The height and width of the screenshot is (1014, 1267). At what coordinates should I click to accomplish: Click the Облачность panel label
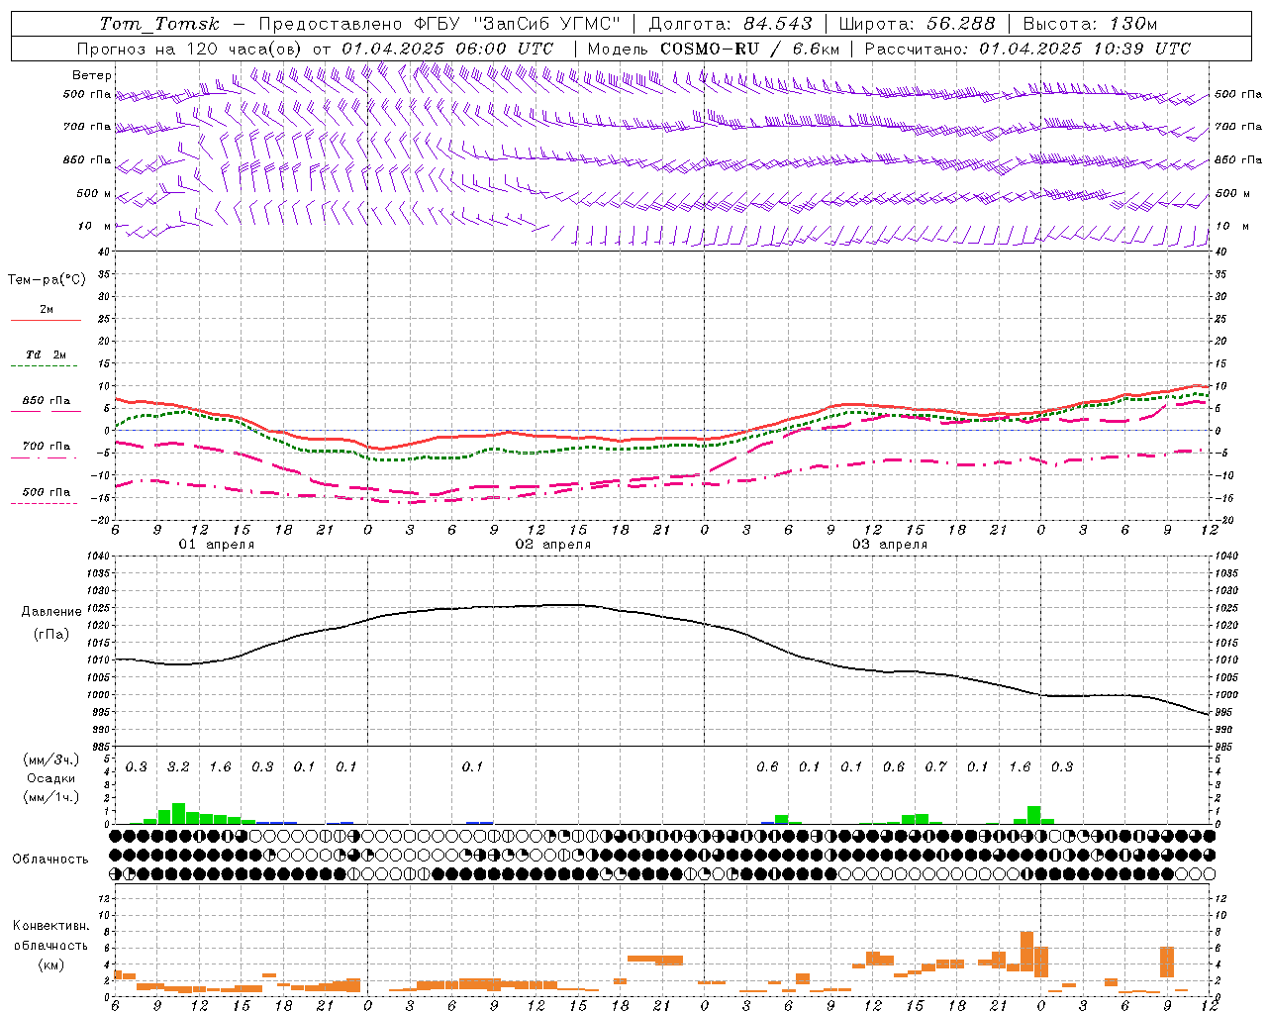pos(50,859)
